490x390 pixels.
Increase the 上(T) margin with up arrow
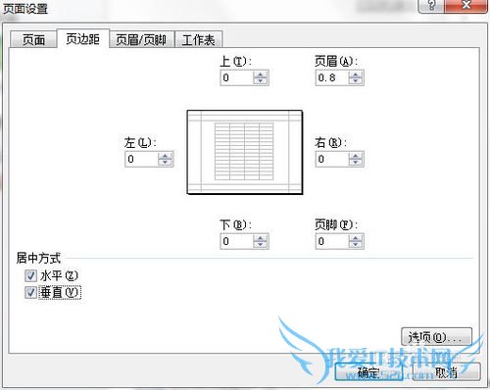(260, 74)
